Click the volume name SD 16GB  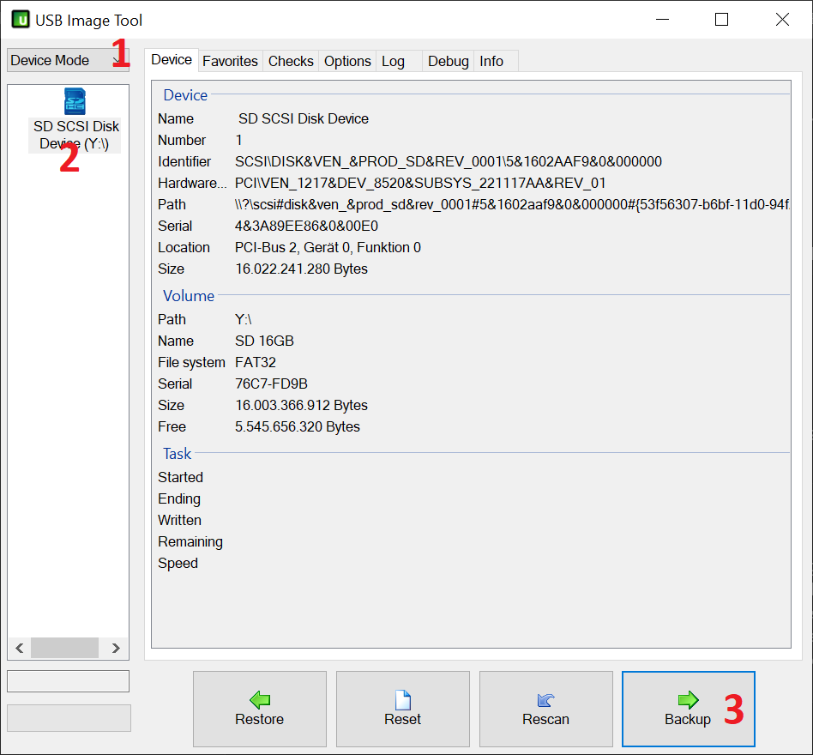264,341
